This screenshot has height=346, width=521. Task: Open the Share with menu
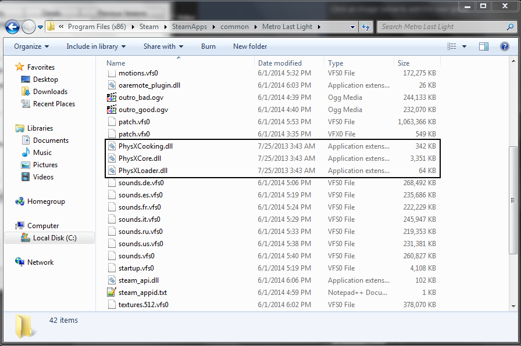tap(163, 46)
